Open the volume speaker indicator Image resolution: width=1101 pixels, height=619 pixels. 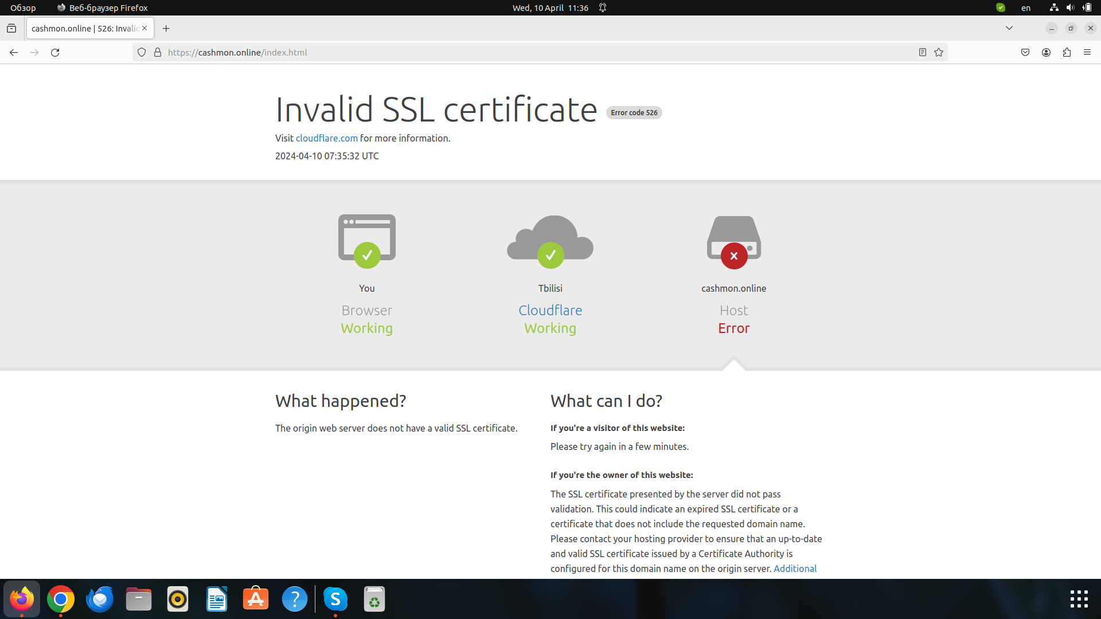(1070, 7)
